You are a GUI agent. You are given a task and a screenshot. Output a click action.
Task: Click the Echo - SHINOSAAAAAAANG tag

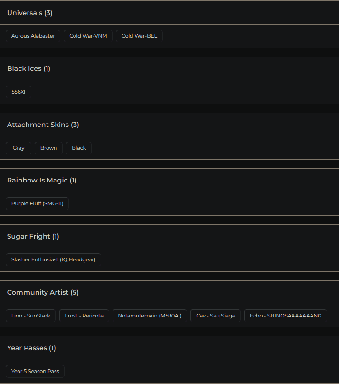click(285, 316)
